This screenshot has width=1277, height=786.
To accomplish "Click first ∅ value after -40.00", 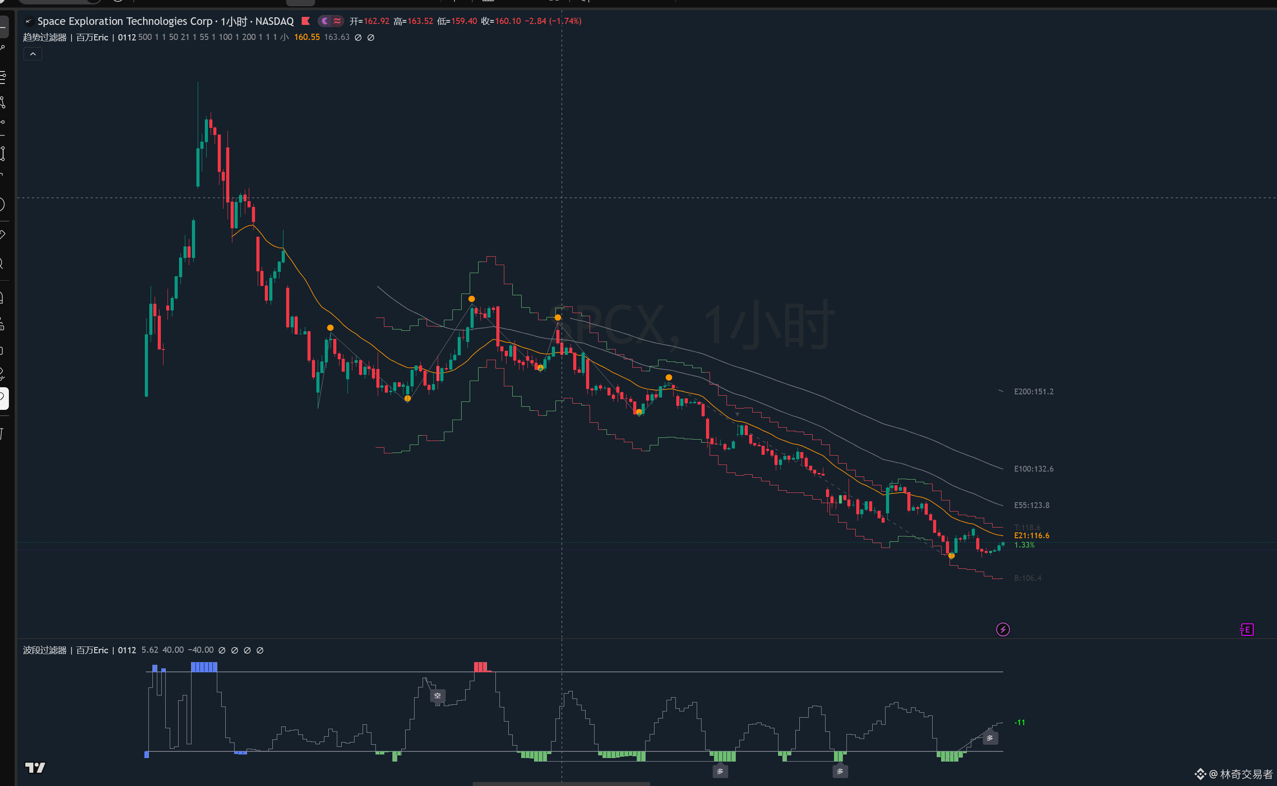I will point(222,650).
